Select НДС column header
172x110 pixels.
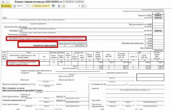pos(139,53)
